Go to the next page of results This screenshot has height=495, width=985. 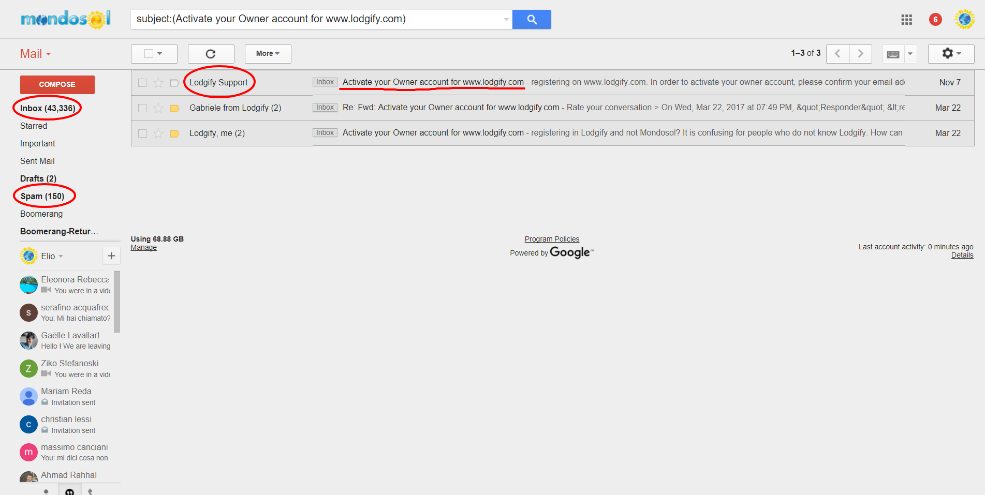(860, 54)
